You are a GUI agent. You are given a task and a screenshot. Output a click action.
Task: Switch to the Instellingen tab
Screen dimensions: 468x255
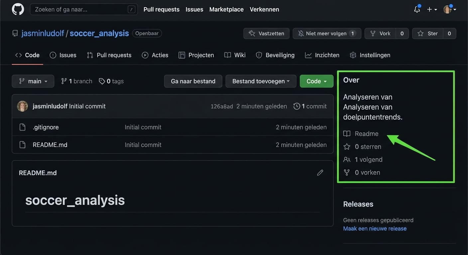[x=370, y=55]
